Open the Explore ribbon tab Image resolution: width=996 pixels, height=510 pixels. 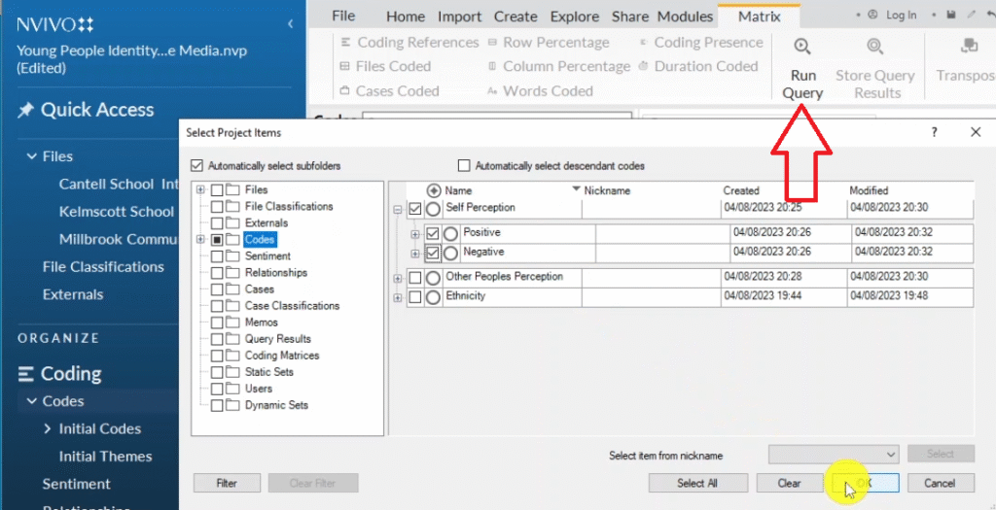(x=575, y=17)
